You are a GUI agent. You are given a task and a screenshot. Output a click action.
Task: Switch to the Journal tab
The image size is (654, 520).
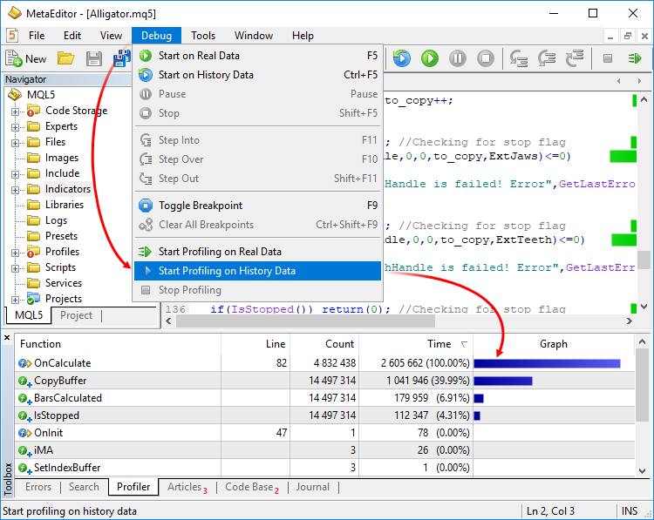coord(312,487)
